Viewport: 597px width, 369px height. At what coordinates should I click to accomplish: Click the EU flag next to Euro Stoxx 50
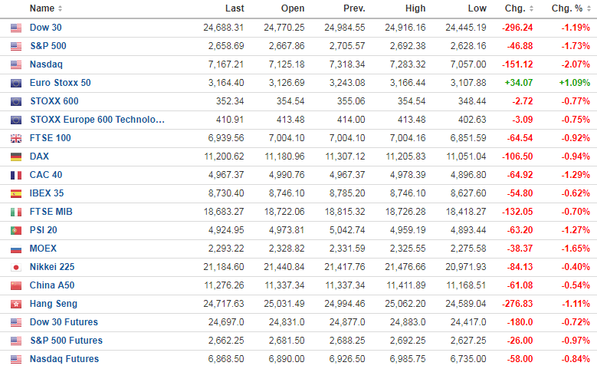point(16,83)
